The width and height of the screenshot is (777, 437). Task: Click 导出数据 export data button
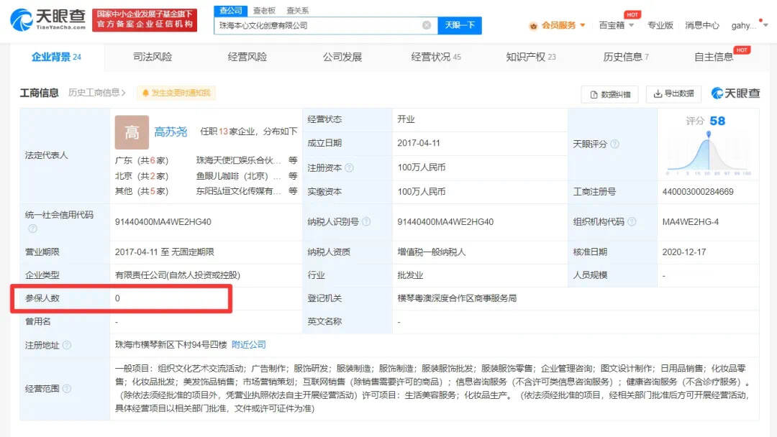coord(673,94)
